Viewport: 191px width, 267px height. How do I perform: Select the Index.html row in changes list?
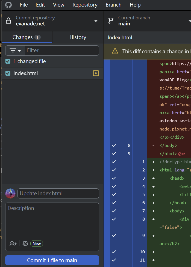tap(52, 73)
